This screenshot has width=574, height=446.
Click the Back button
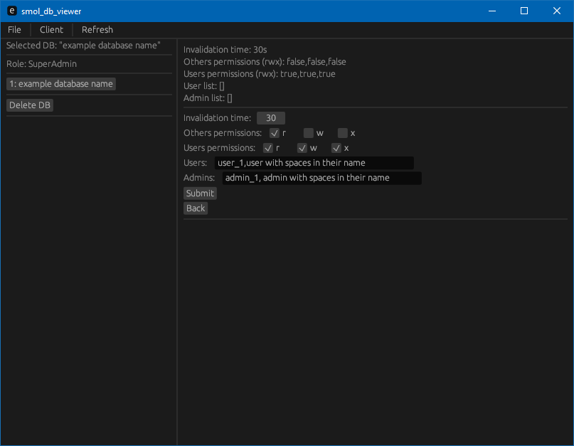coord(196,208)
